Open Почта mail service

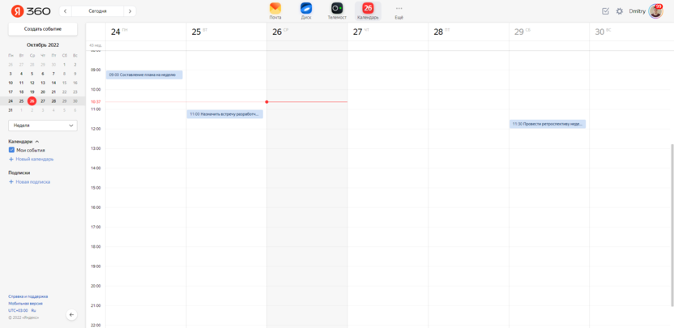(x=275, y=11)
